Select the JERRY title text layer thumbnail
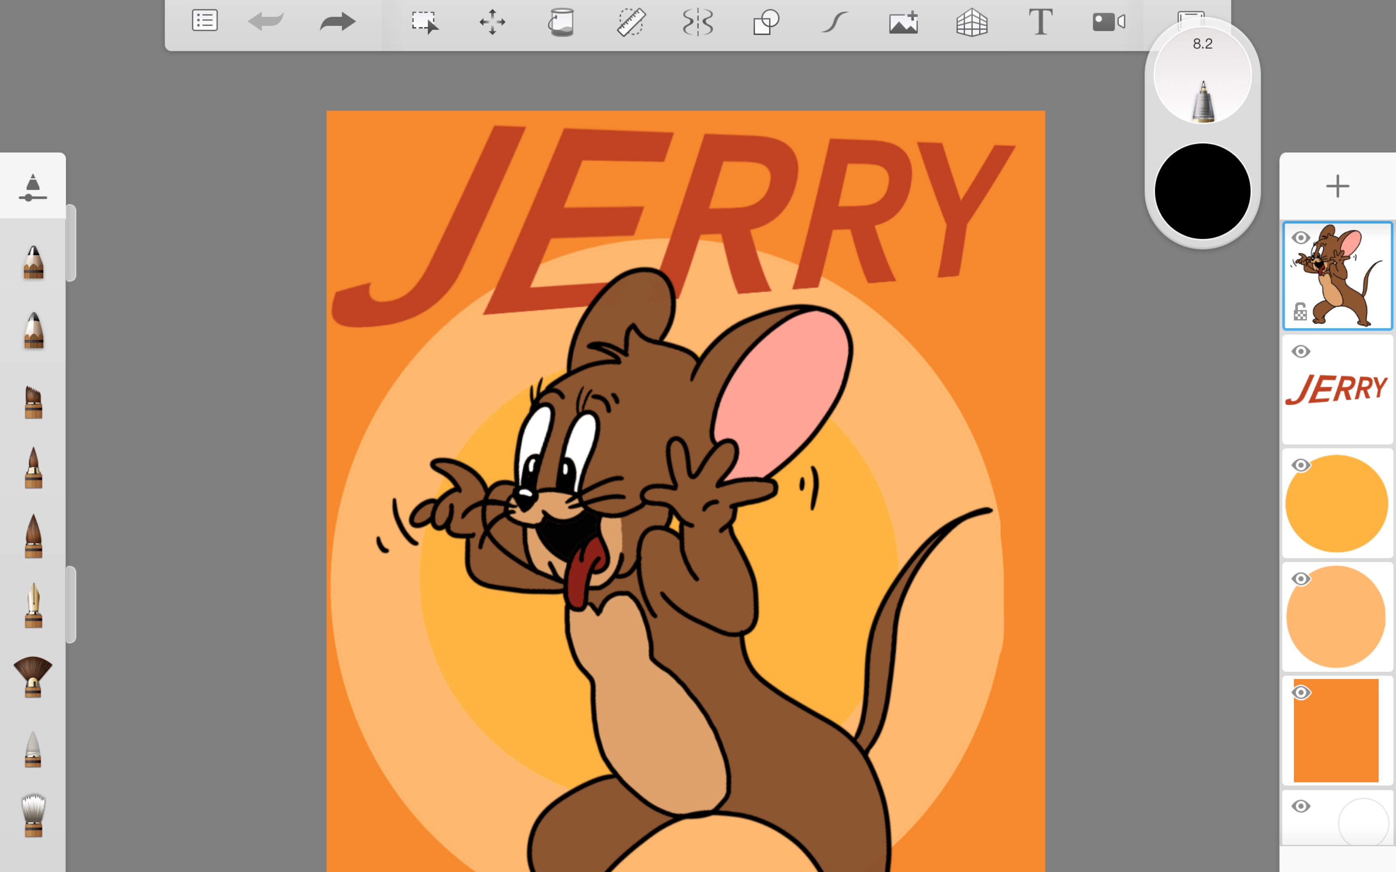 [x=1337, y=389]
